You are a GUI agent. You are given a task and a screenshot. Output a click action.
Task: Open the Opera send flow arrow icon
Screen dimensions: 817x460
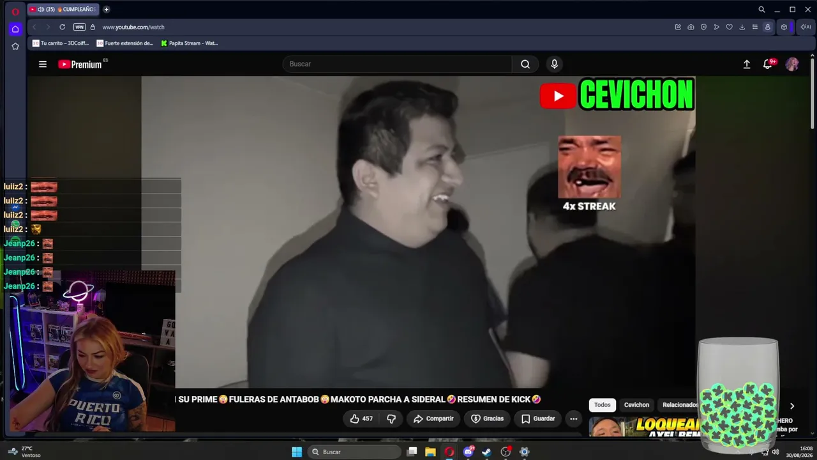716,27
